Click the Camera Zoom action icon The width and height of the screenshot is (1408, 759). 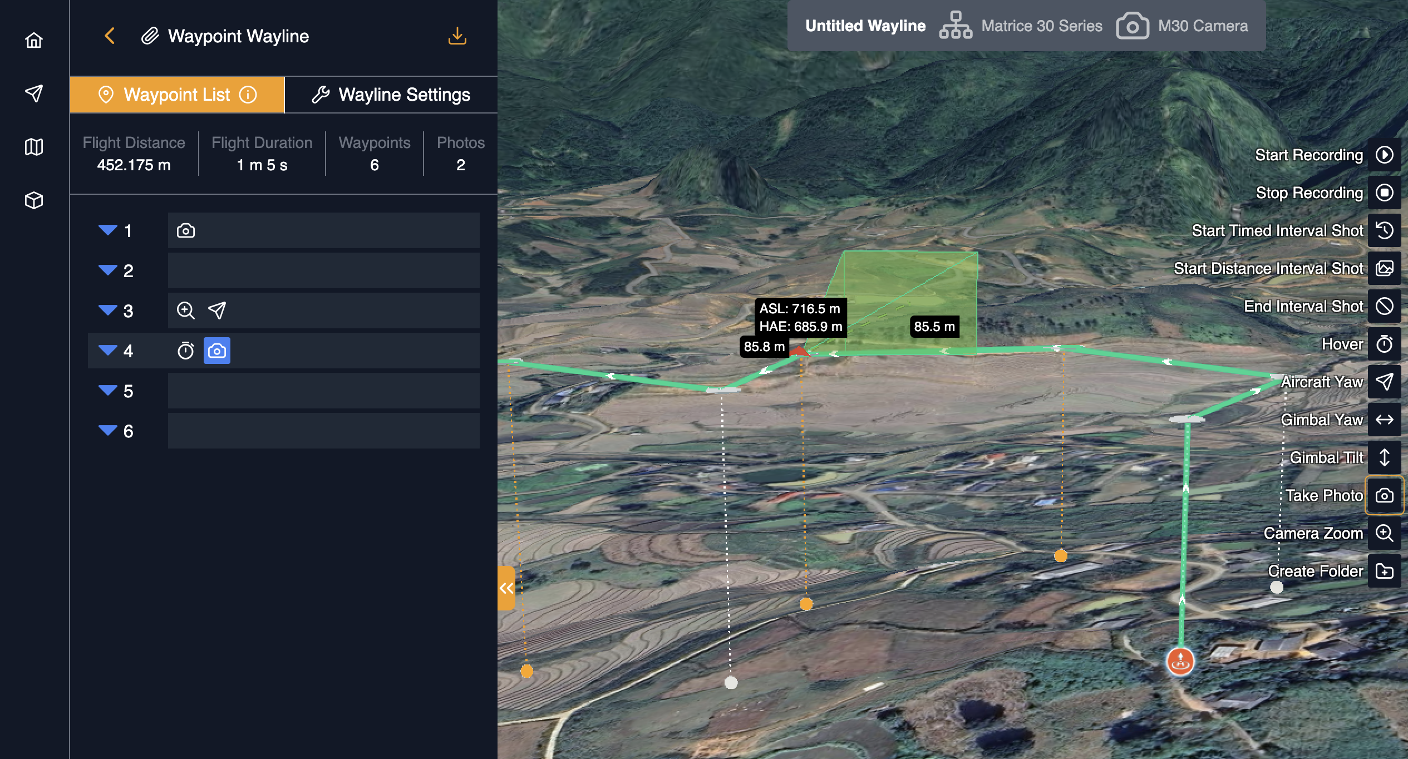(x=1384, y=533)
